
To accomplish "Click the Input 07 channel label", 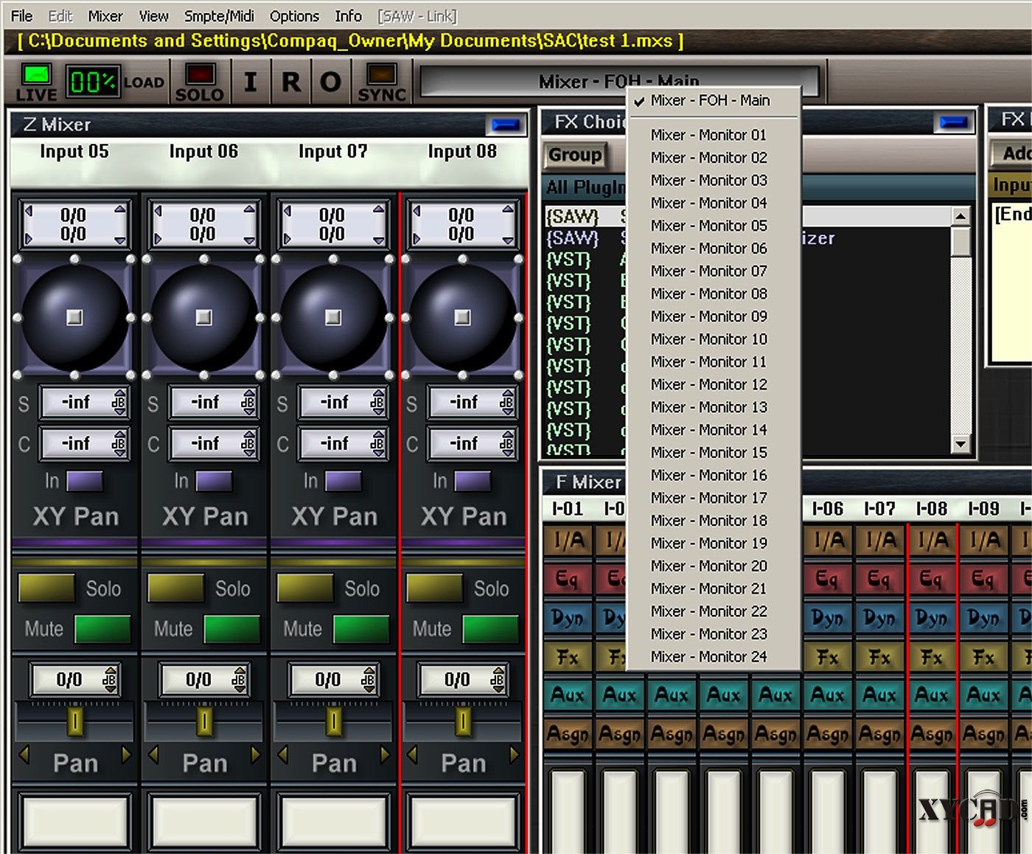I will click(333, 151).
